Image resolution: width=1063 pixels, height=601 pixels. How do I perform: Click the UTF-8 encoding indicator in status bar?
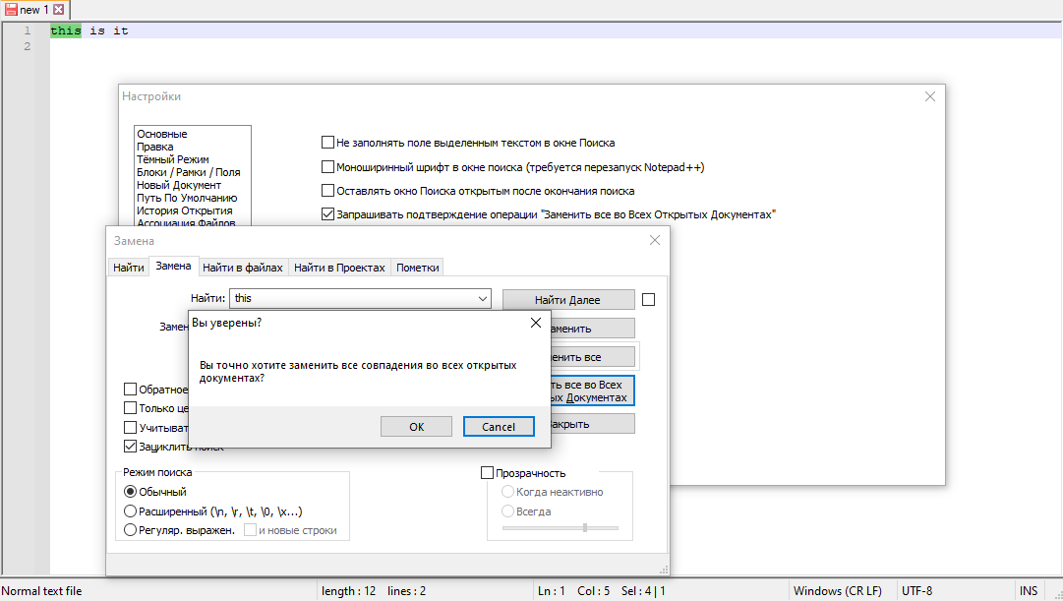(x=918, y=590)
